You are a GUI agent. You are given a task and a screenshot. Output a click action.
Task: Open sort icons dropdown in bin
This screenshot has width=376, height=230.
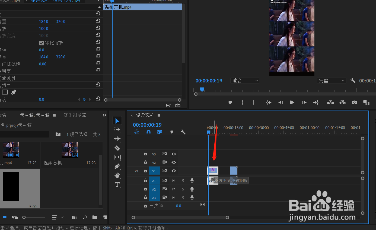[58, 217]
